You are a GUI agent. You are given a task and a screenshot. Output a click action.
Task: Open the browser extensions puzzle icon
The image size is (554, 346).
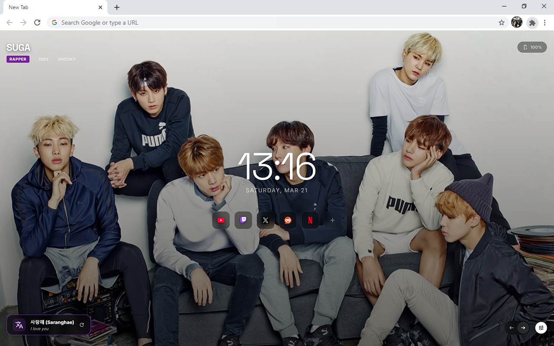point(532,22)
